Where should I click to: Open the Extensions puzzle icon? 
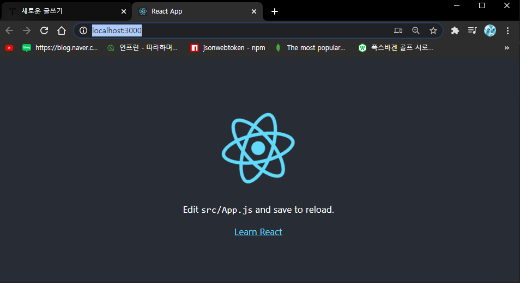pyautogui.click(x=455, y=30)
